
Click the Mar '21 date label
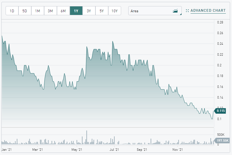(37, 150)
